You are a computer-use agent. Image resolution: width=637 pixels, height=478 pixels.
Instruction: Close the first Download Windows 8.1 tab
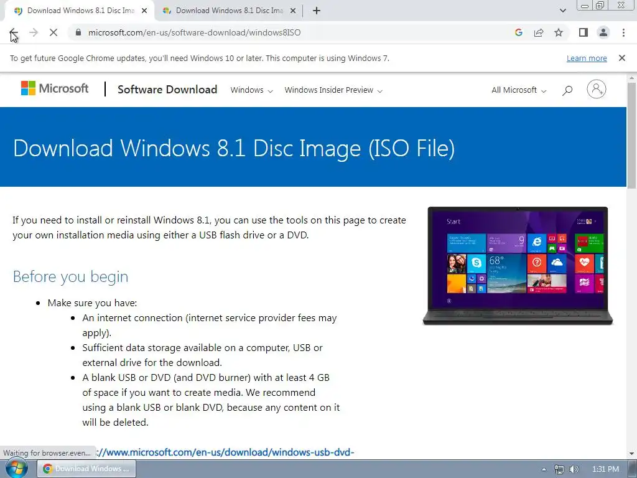[144, 11]
